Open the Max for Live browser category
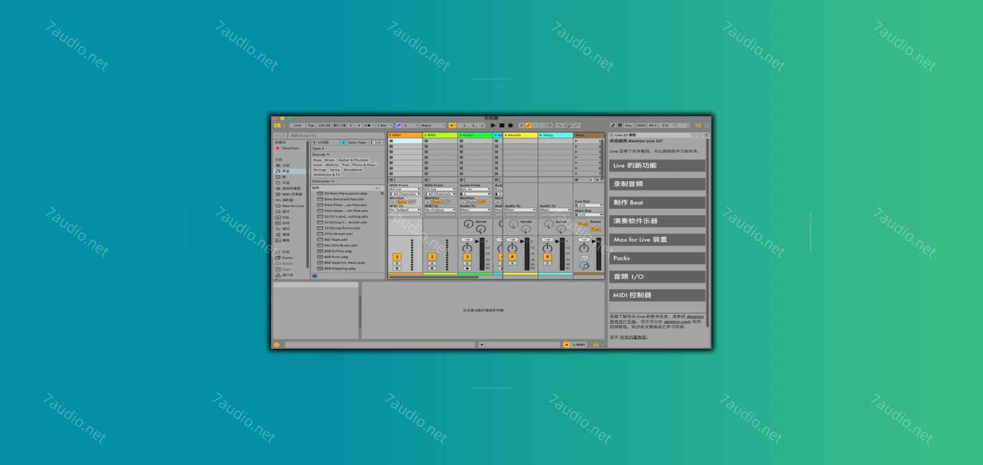 tap(291, 206)
